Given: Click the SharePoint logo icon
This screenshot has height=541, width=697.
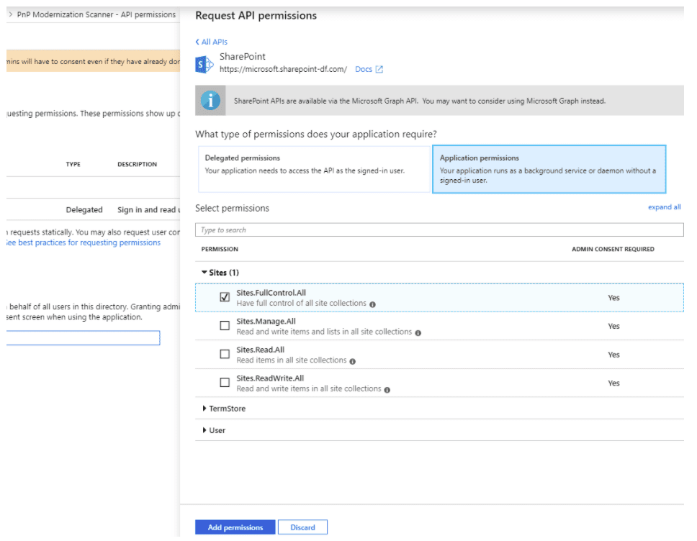Looking at the screenshot, I should coord(204,65).
